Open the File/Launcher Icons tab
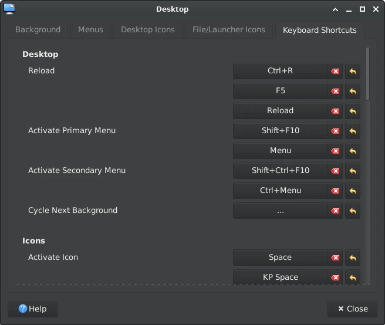This screenshot has width=385, height=325. (x=229, y=30)
